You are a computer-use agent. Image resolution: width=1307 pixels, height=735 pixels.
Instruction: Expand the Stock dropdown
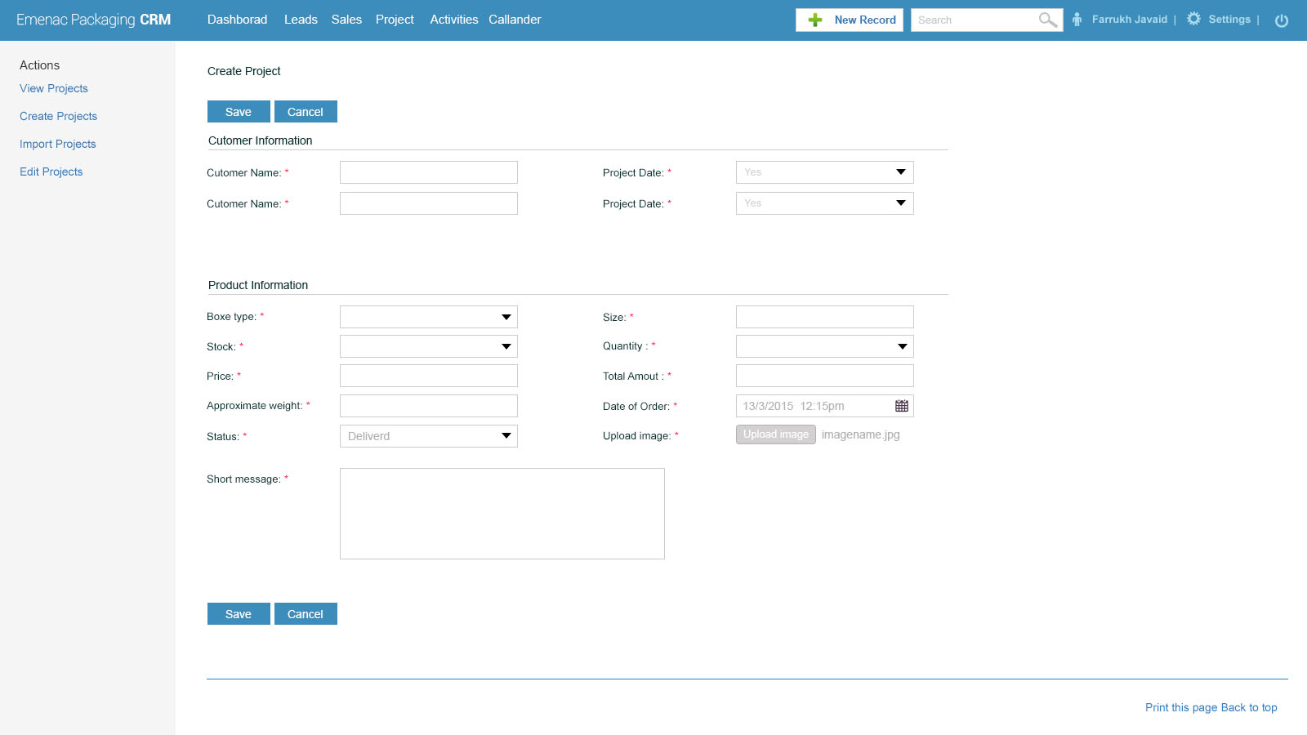pyautogui.click(x=428, y=346)
